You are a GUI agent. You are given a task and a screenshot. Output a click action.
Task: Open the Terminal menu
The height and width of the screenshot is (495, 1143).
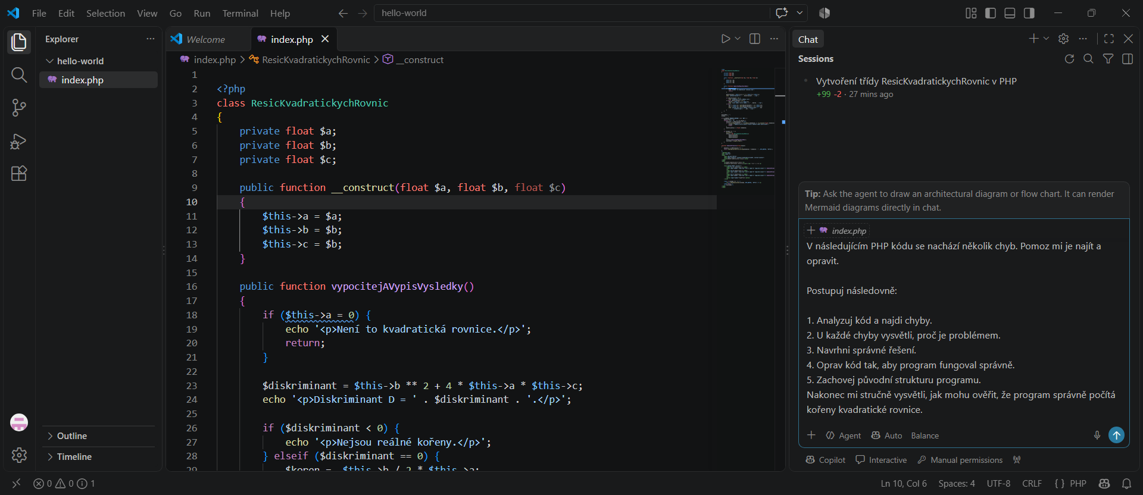point(240,13)
